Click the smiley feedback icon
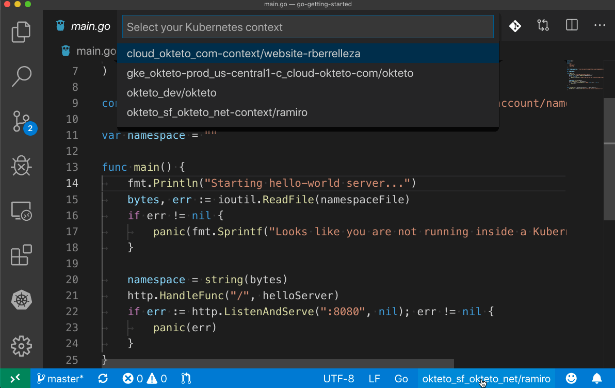Viewport: 615px width, 388px height. [x=572, y=379]
